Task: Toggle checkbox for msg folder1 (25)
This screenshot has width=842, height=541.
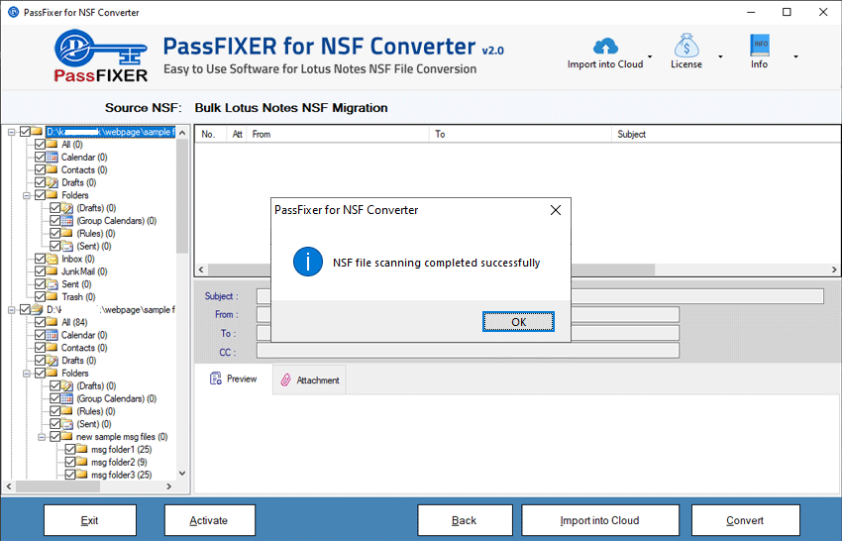Action: [69, 449]
